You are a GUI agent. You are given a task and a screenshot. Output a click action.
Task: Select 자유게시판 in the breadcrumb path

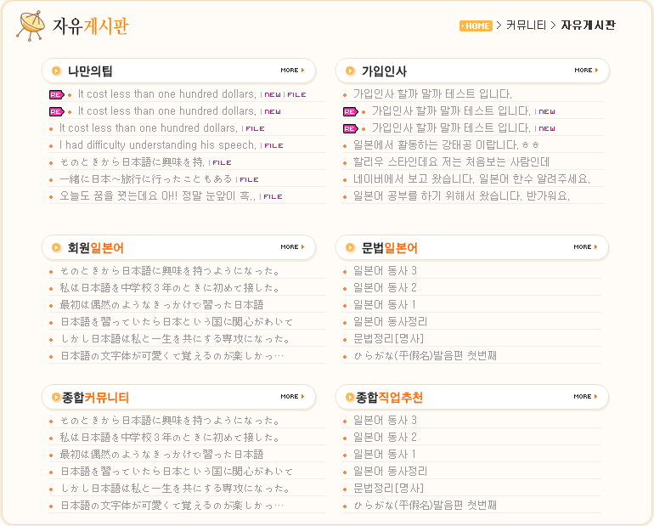click(x=588, y=25)
